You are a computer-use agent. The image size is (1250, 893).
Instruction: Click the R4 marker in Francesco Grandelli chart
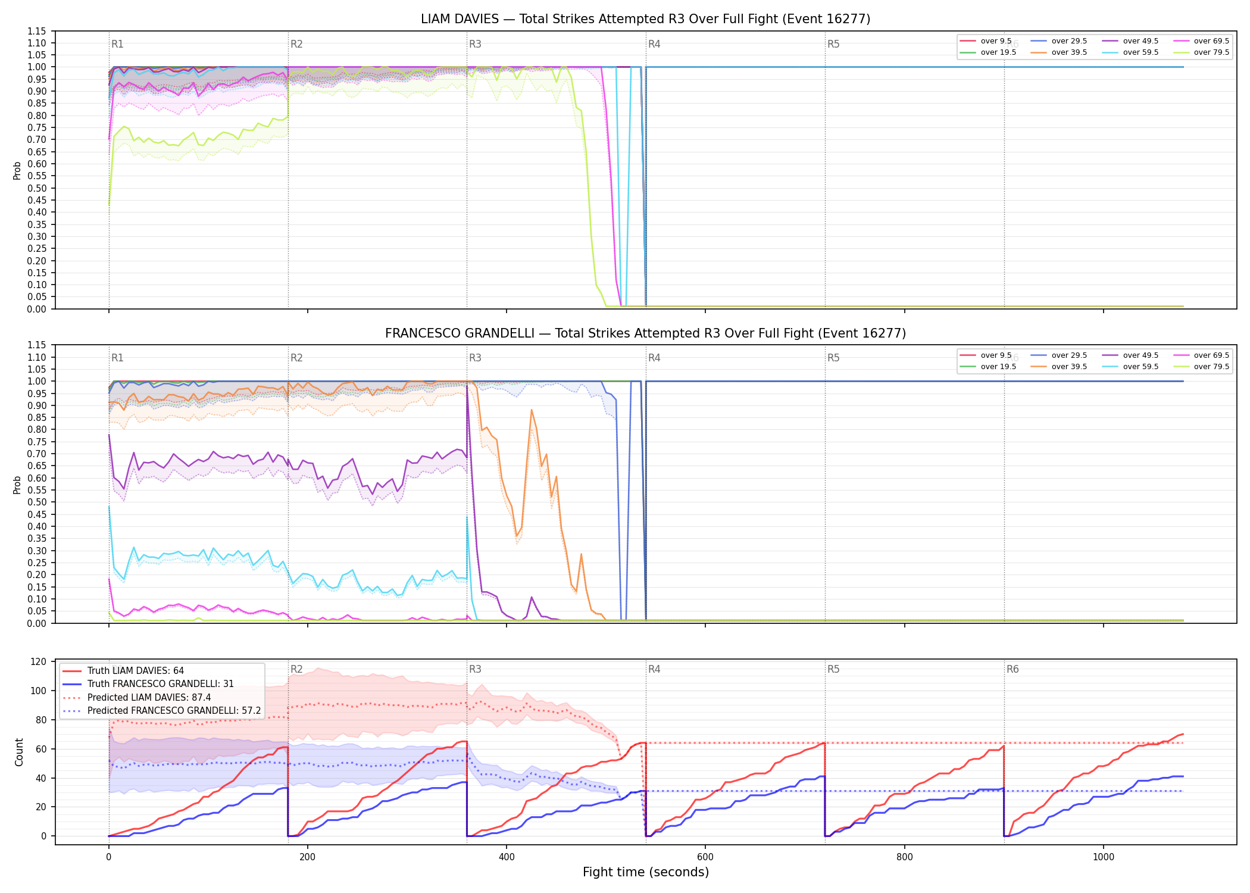[x=654, y=358]
